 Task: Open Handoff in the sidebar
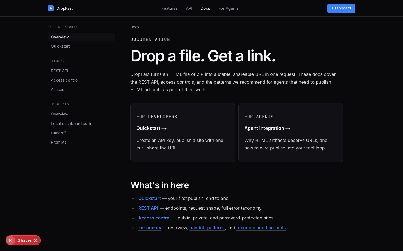pos(81,133)
